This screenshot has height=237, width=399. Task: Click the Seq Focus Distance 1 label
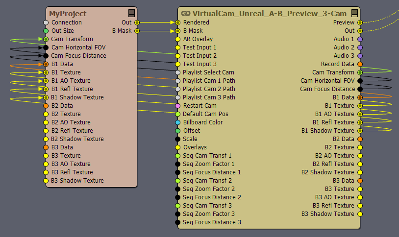212,172
